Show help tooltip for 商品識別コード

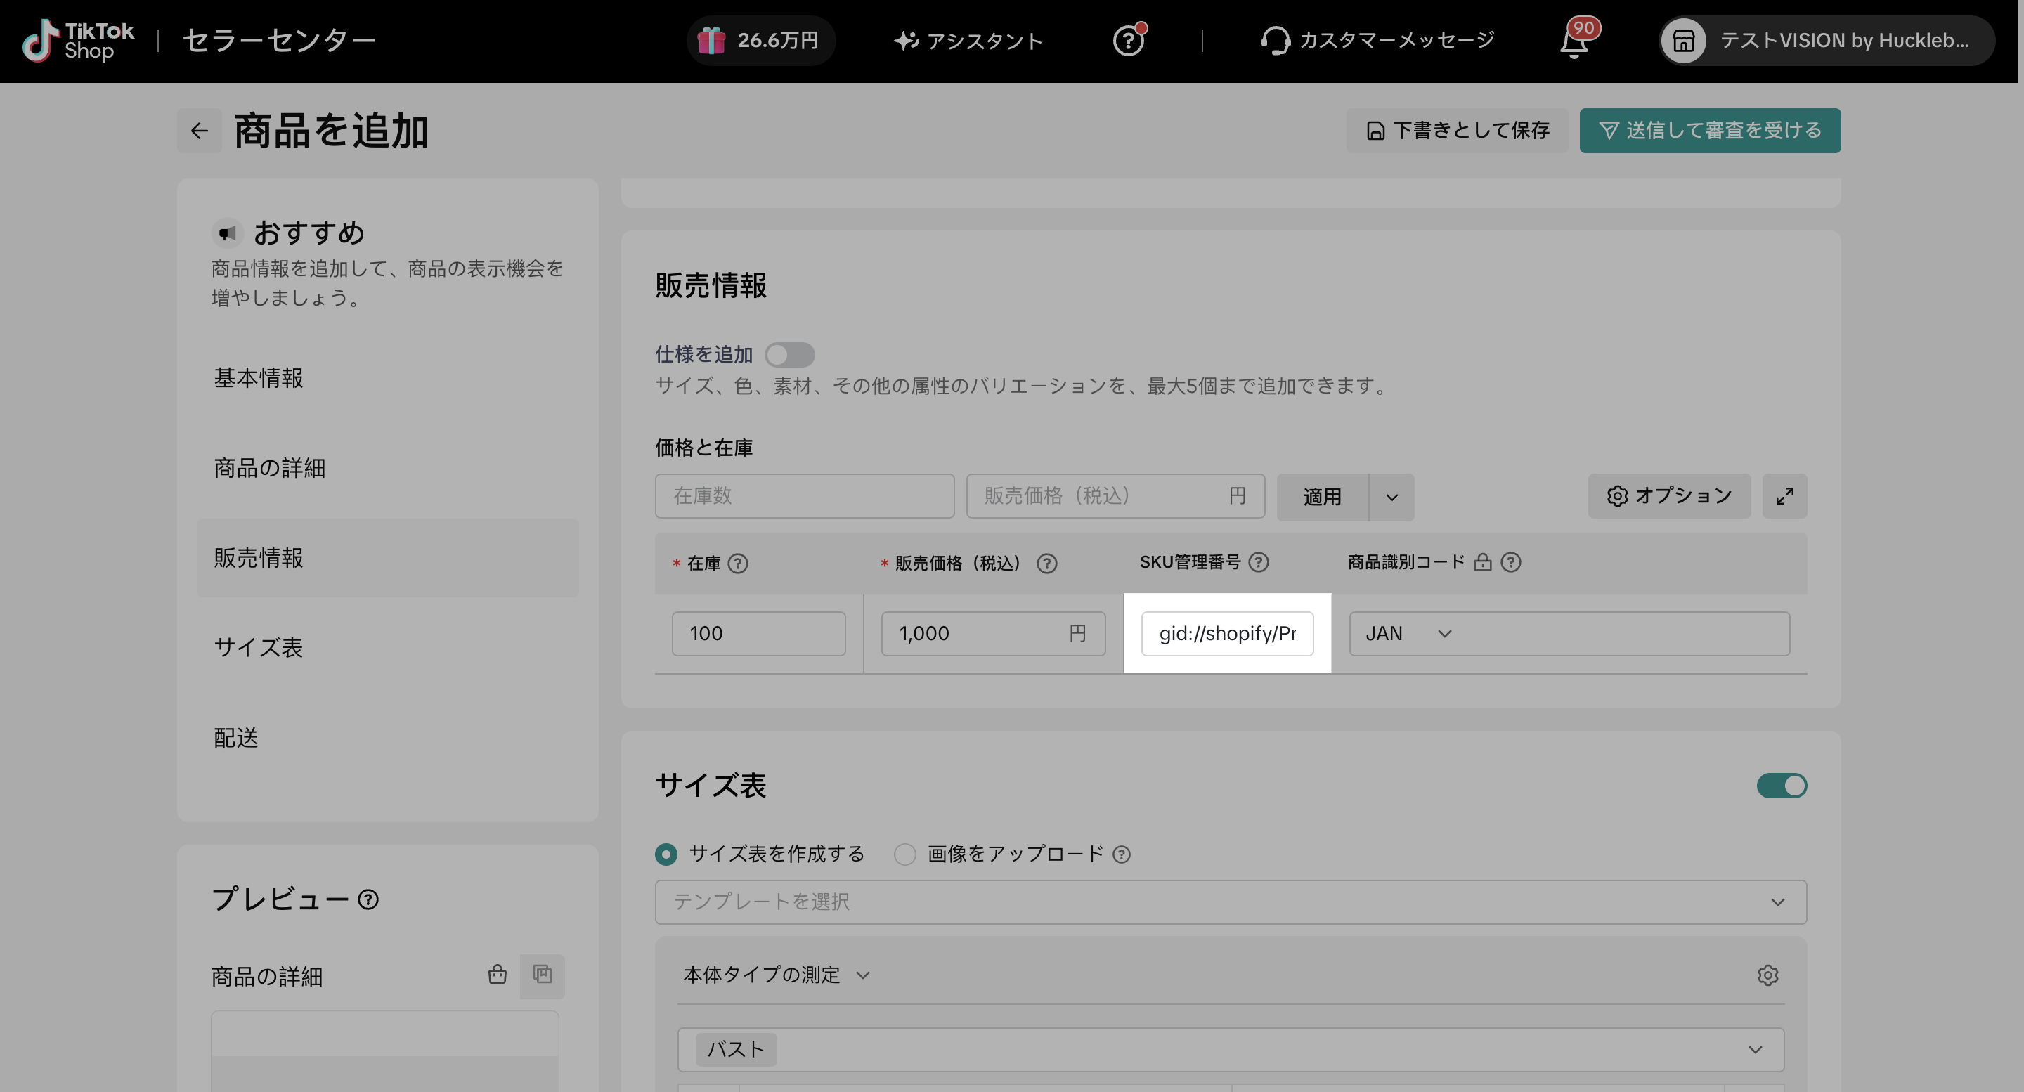1511,562
